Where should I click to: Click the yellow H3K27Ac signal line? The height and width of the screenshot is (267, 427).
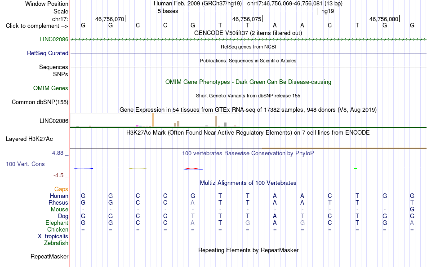pos(344,148)
